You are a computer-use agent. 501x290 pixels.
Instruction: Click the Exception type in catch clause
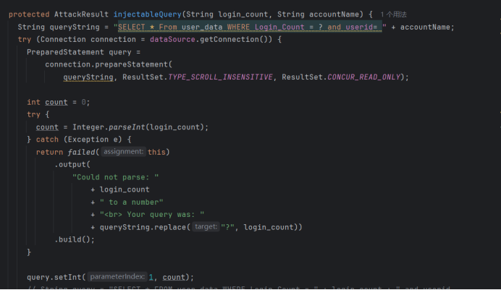[86, 140]
